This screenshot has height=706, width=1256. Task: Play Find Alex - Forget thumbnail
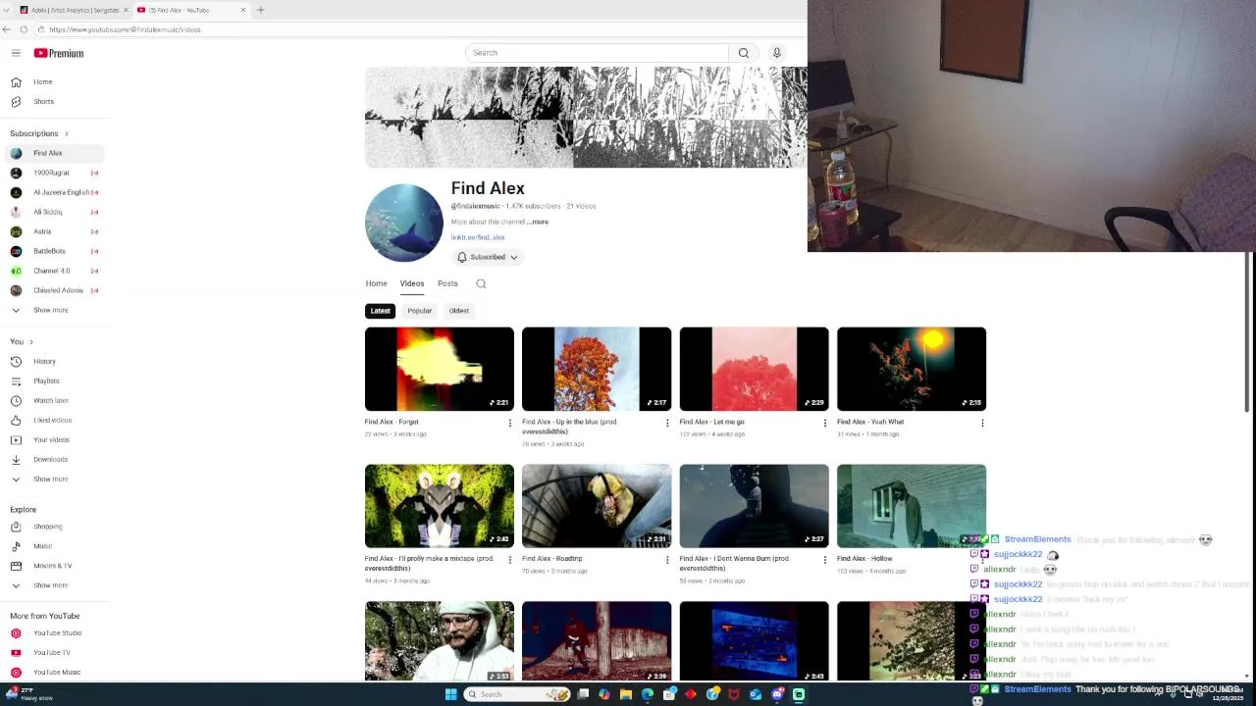click(x=440, y=369)
